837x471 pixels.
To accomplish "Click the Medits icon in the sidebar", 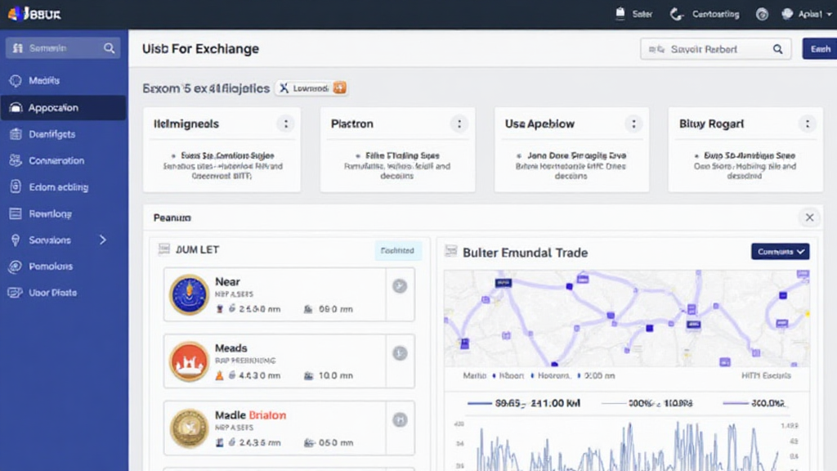I will [x=15, y=81].
